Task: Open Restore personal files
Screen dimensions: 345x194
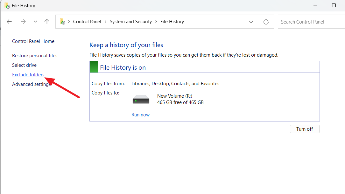Action: [34, 55]
